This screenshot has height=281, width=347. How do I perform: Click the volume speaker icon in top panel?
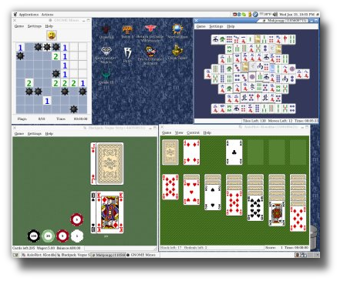[275, 15]
